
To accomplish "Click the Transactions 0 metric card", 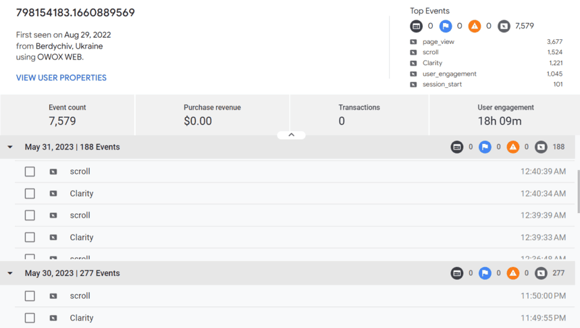I will click(x=359, y=115).
